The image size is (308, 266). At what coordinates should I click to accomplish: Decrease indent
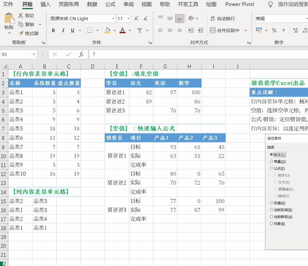click(x=191, y=30)
